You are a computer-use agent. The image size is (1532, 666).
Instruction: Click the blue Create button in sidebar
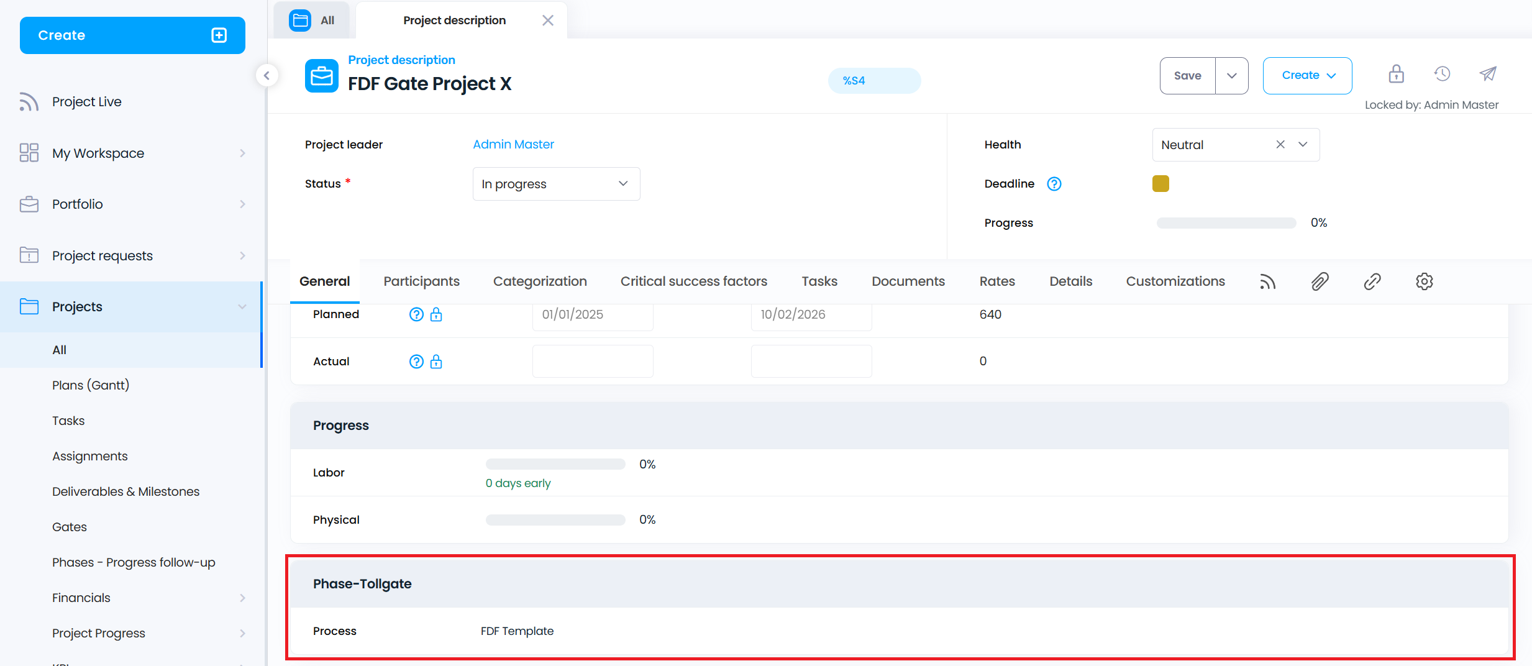pos(132,35)
